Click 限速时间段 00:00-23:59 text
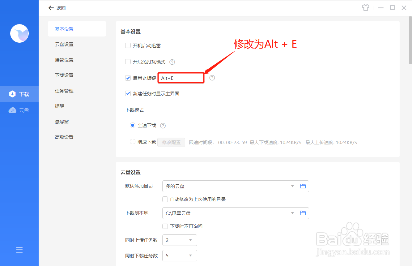Viewport: 412px width, 266px height. 218,143
